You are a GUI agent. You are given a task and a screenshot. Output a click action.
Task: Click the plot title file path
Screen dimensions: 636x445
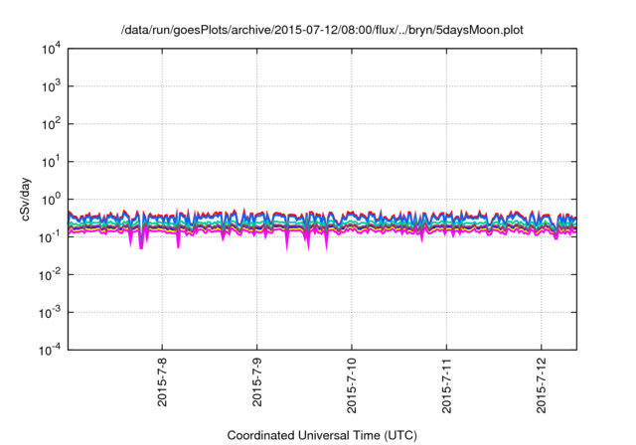coord(322,30)
